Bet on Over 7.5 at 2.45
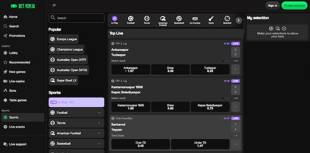Image resolution: width=310 pixels, height=153 pixels. click(141, 144)
